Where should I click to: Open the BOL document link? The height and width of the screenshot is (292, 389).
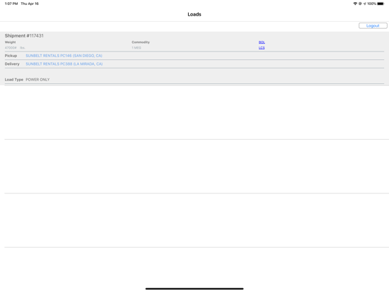click(x=261, y=42)
